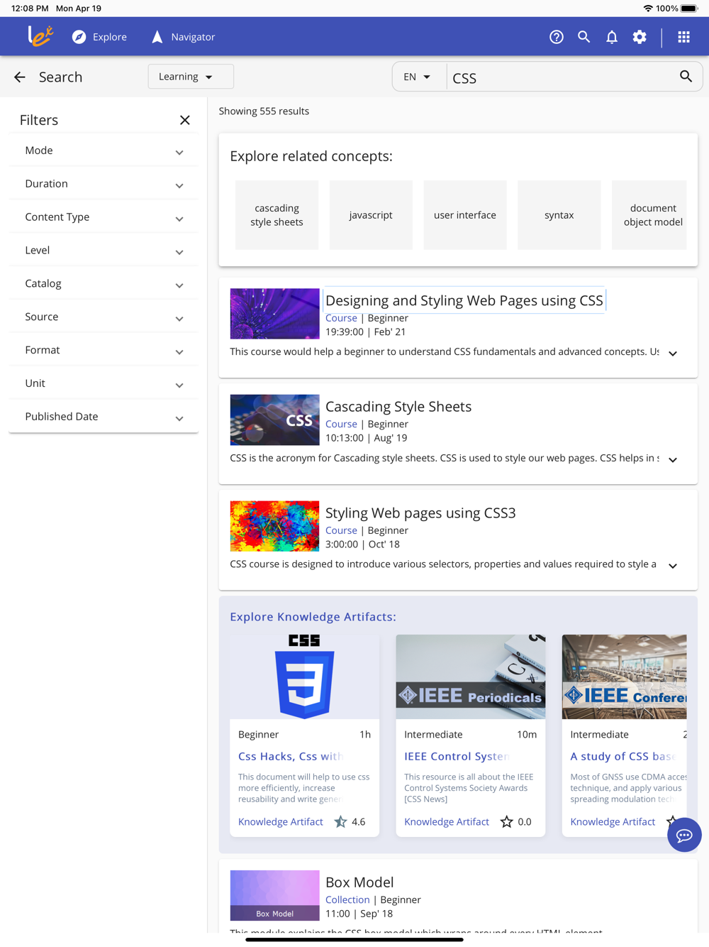Close the Filters panel
This screenshot has width=709, height=947.
click(185, 120)
